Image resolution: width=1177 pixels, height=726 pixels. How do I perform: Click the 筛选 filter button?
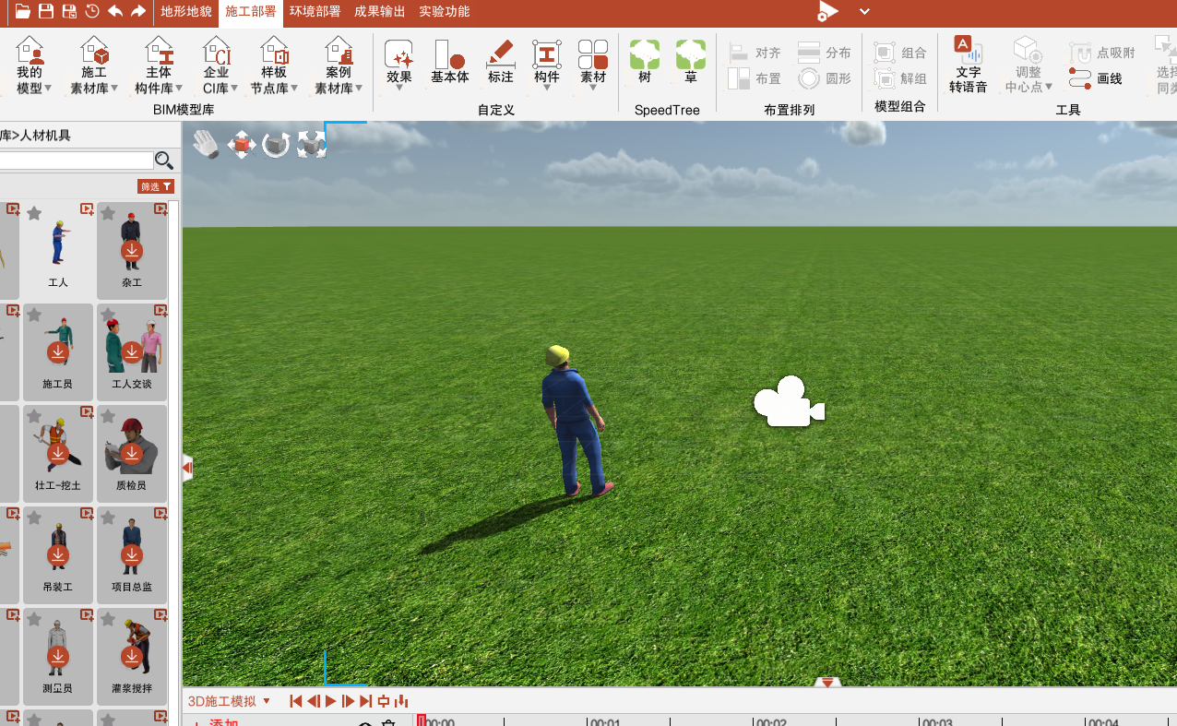click(156, 186)
